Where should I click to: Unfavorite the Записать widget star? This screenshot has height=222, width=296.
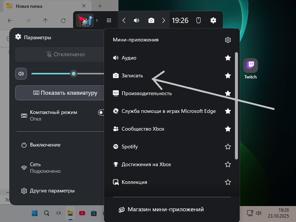point(228,75)
